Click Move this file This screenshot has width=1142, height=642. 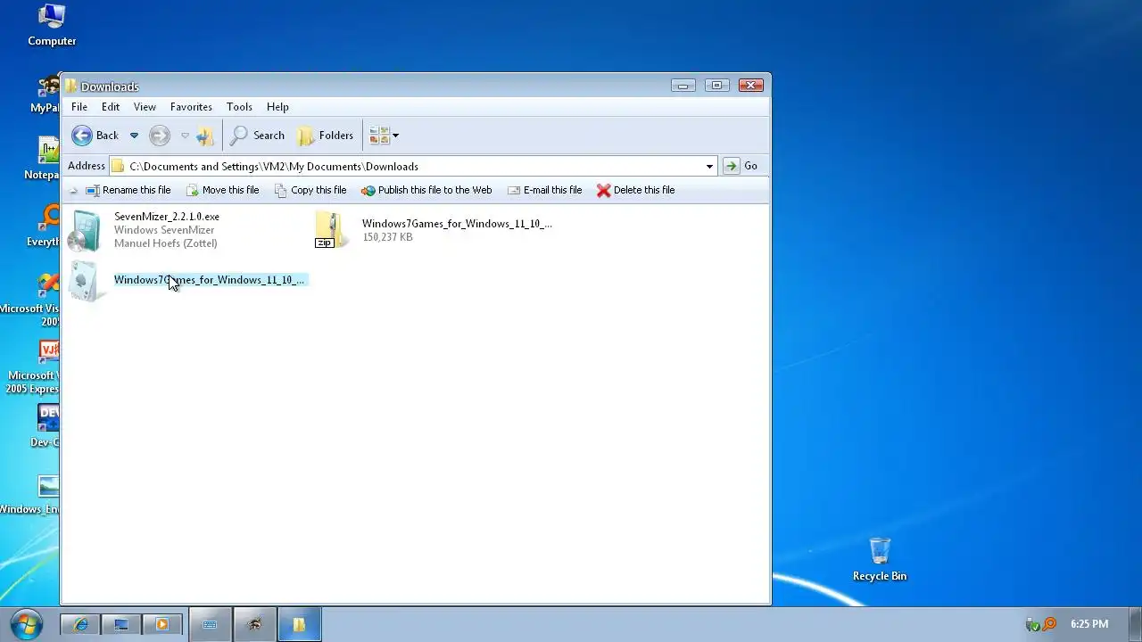[x=222, y=190]
